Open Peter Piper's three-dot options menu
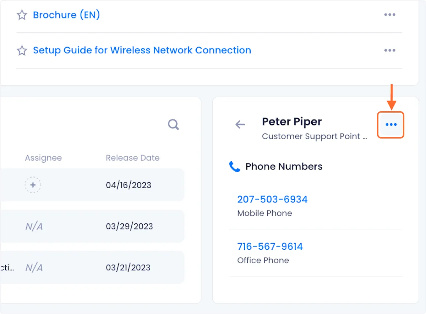The width and height of the screenshot is (426, 314). coord(391,125)
